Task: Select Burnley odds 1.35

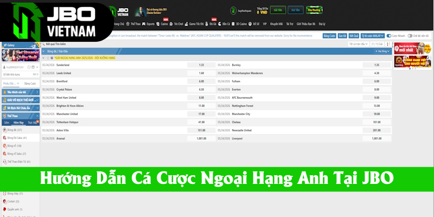Action: (376, 65)
